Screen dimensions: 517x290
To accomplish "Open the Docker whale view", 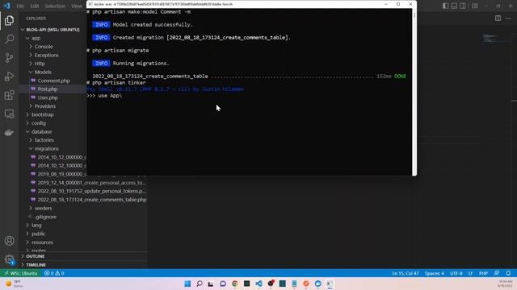I will [x=9, y=132].
